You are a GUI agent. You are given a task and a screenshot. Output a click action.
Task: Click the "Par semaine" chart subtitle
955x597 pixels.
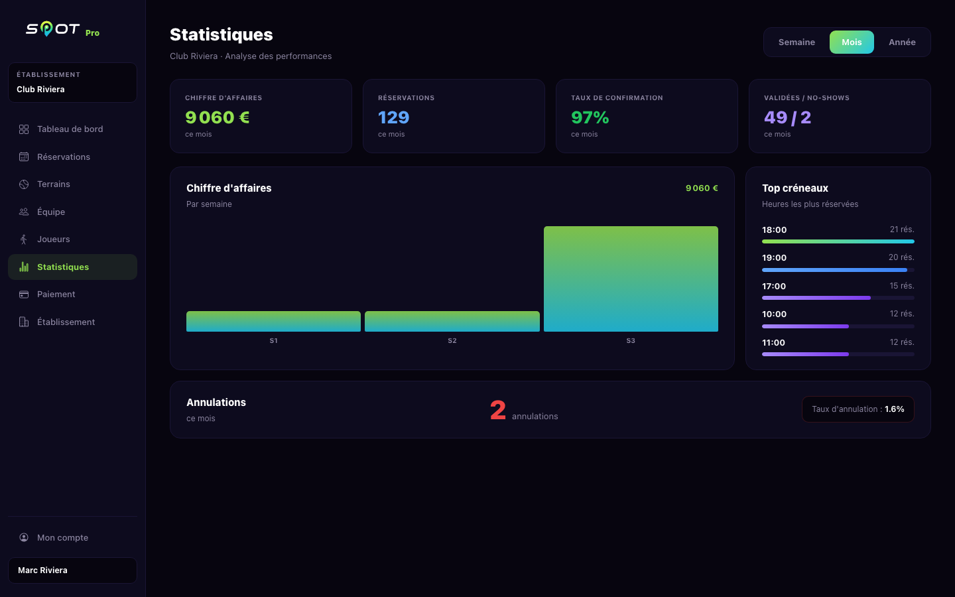pyautogui.click(x=209, y=204)
